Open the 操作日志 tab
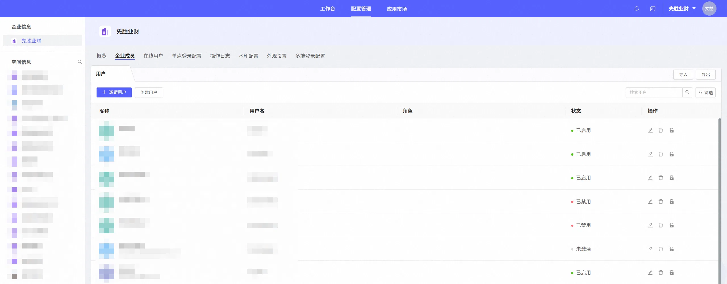The image size is (727, 284). (220, 56)
